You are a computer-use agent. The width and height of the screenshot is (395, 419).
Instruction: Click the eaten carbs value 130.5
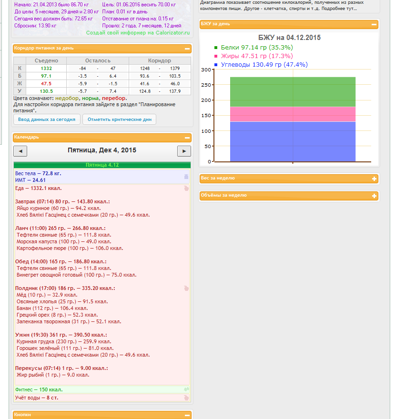(x=46, y=91)
